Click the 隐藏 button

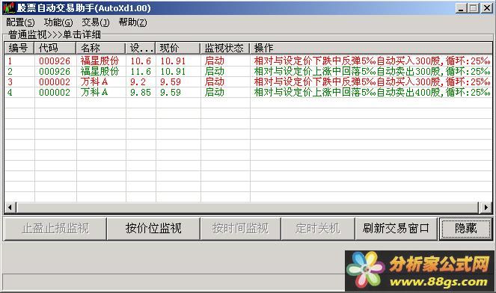pos(465,228)
